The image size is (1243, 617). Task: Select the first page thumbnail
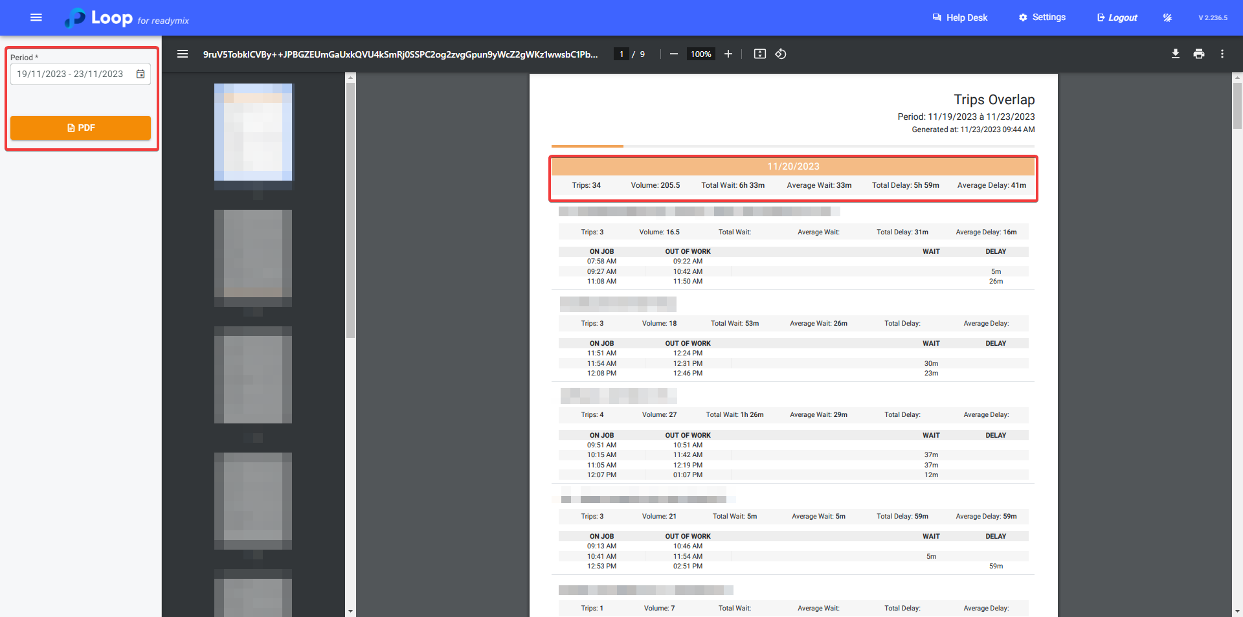tap(253, 132)
